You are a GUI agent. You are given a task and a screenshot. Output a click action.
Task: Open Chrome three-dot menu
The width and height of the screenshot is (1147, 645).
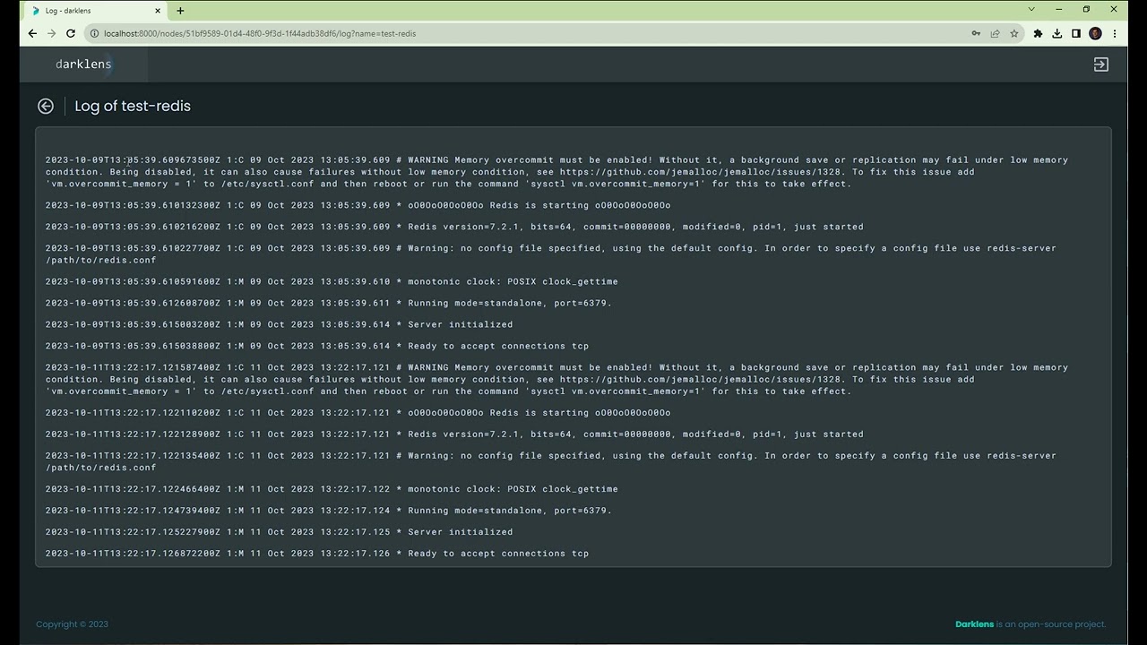[x=1115, y=33]
